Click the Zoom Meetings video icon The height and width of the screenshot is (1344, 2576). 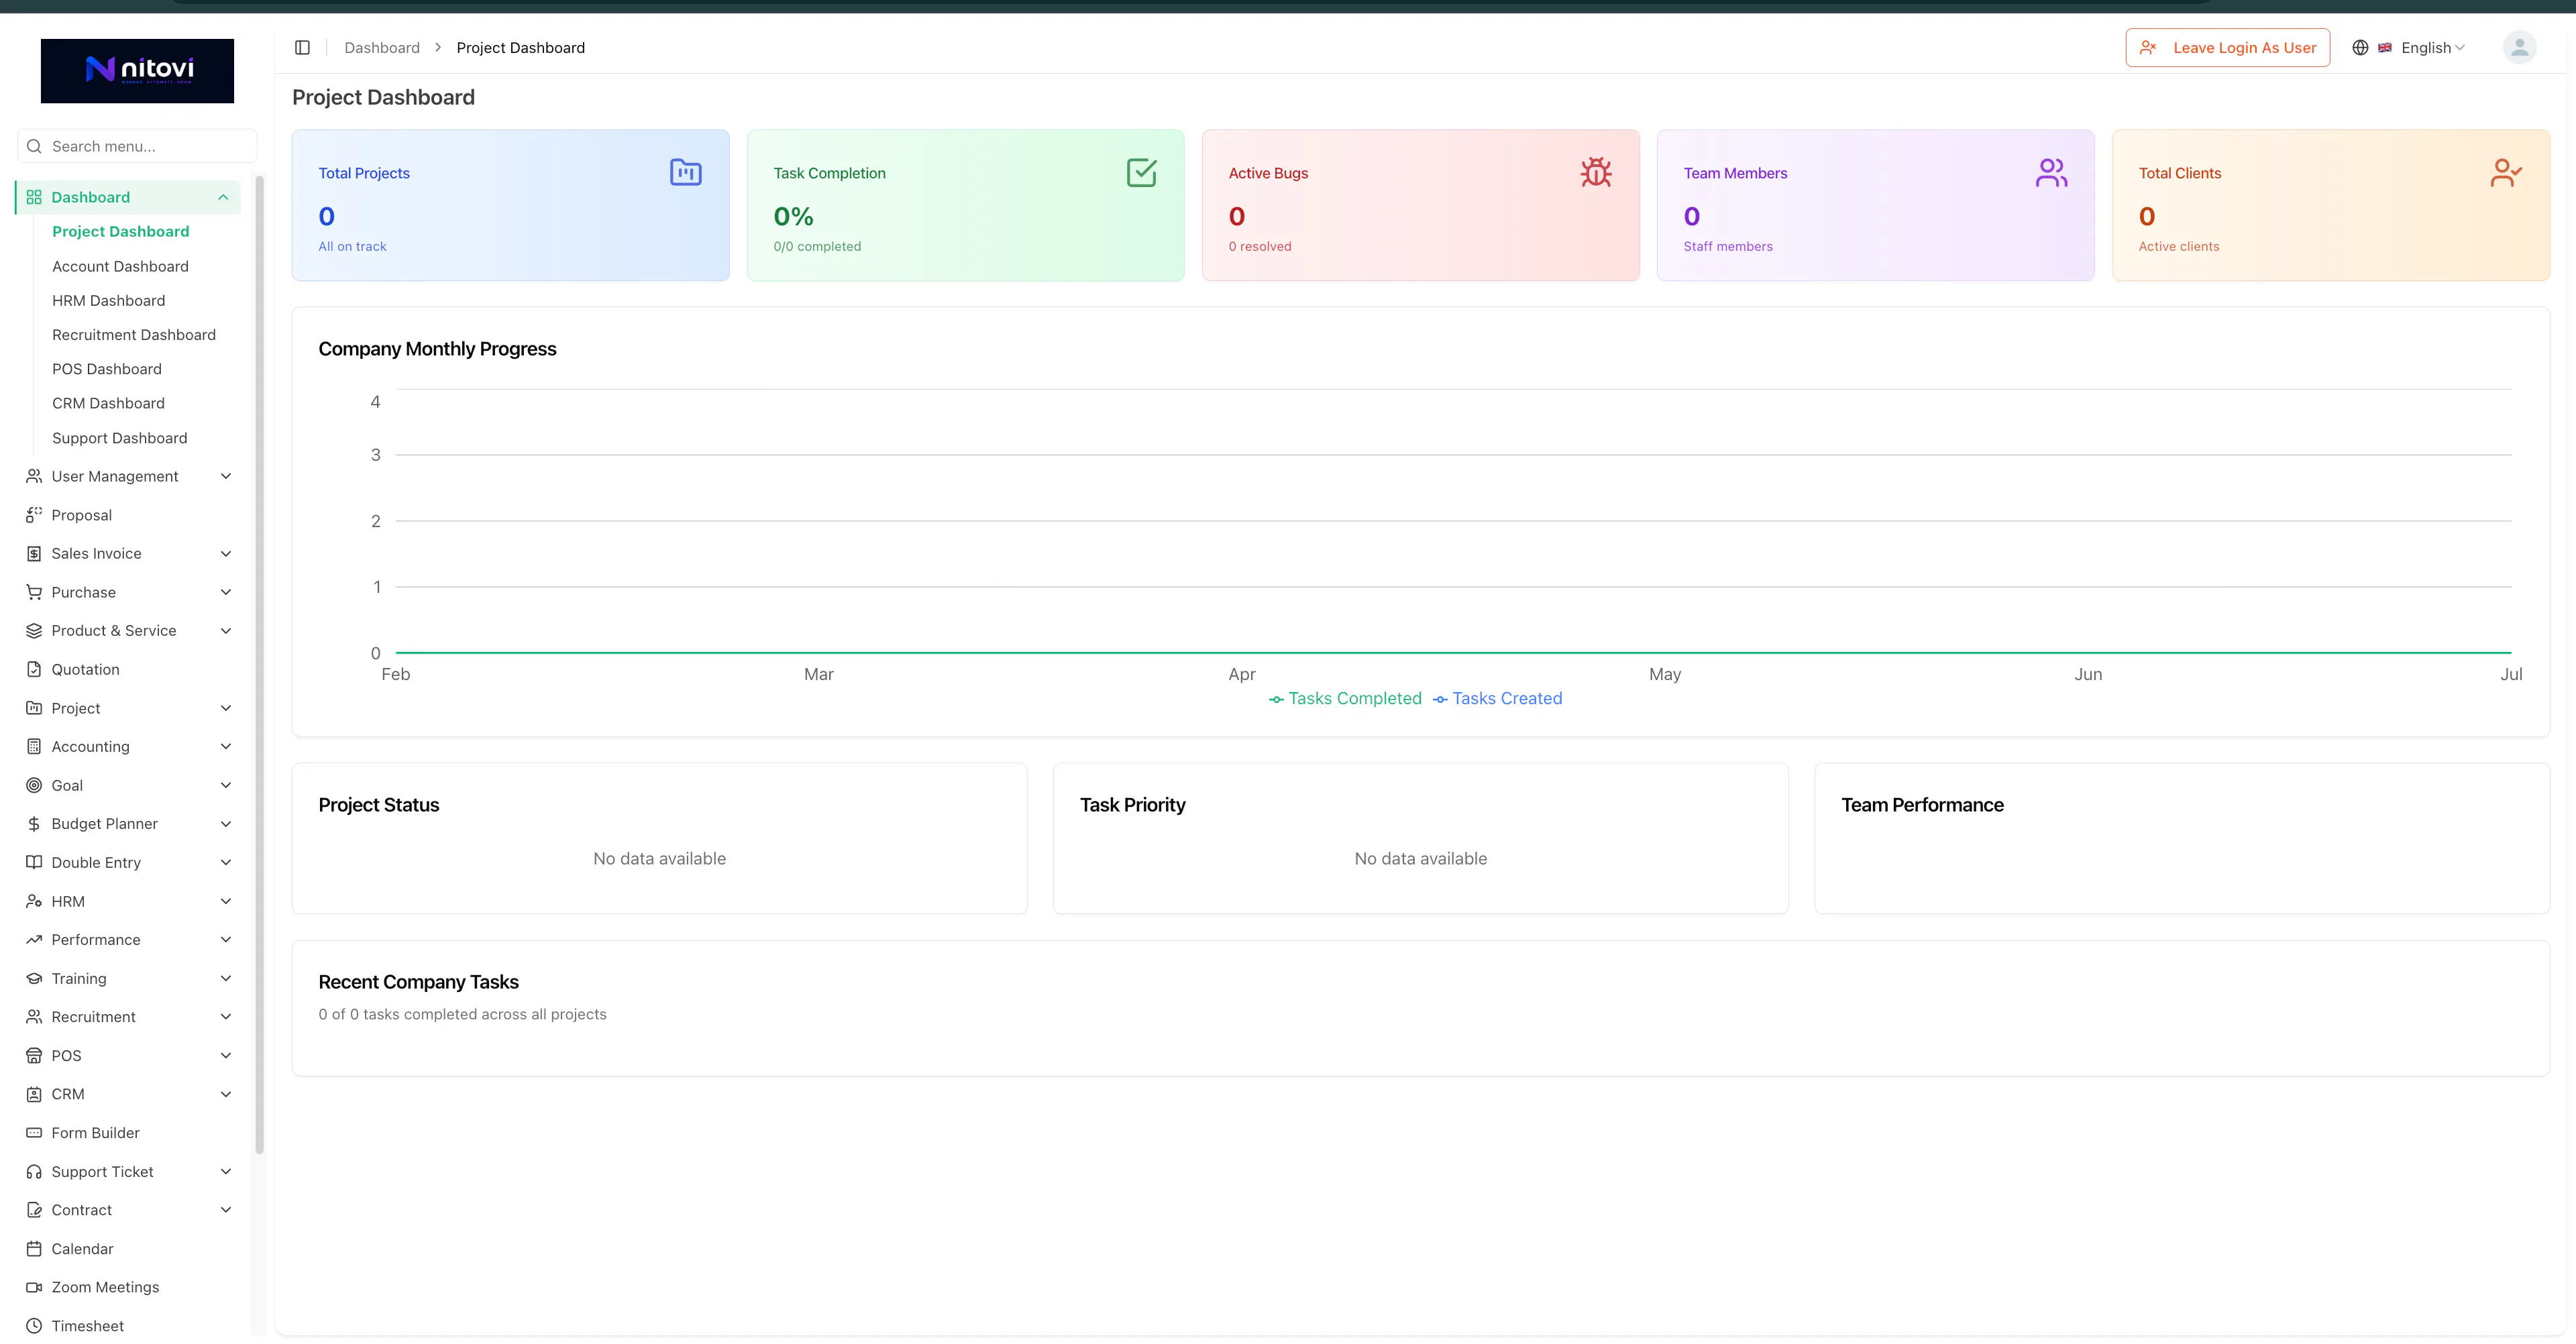click(x=34, y=1288)
